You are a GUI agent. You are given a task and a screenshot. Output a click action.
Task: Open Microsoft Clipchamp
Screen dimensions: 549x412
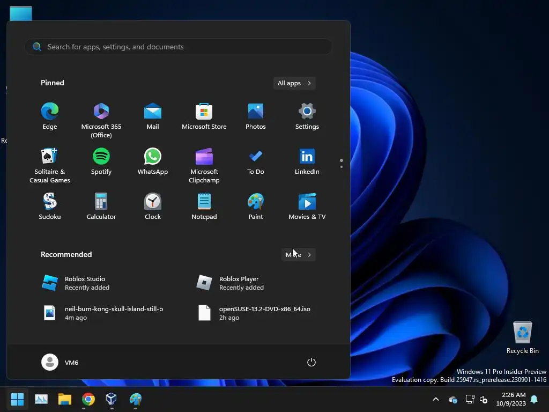click(x=204, y=166)
